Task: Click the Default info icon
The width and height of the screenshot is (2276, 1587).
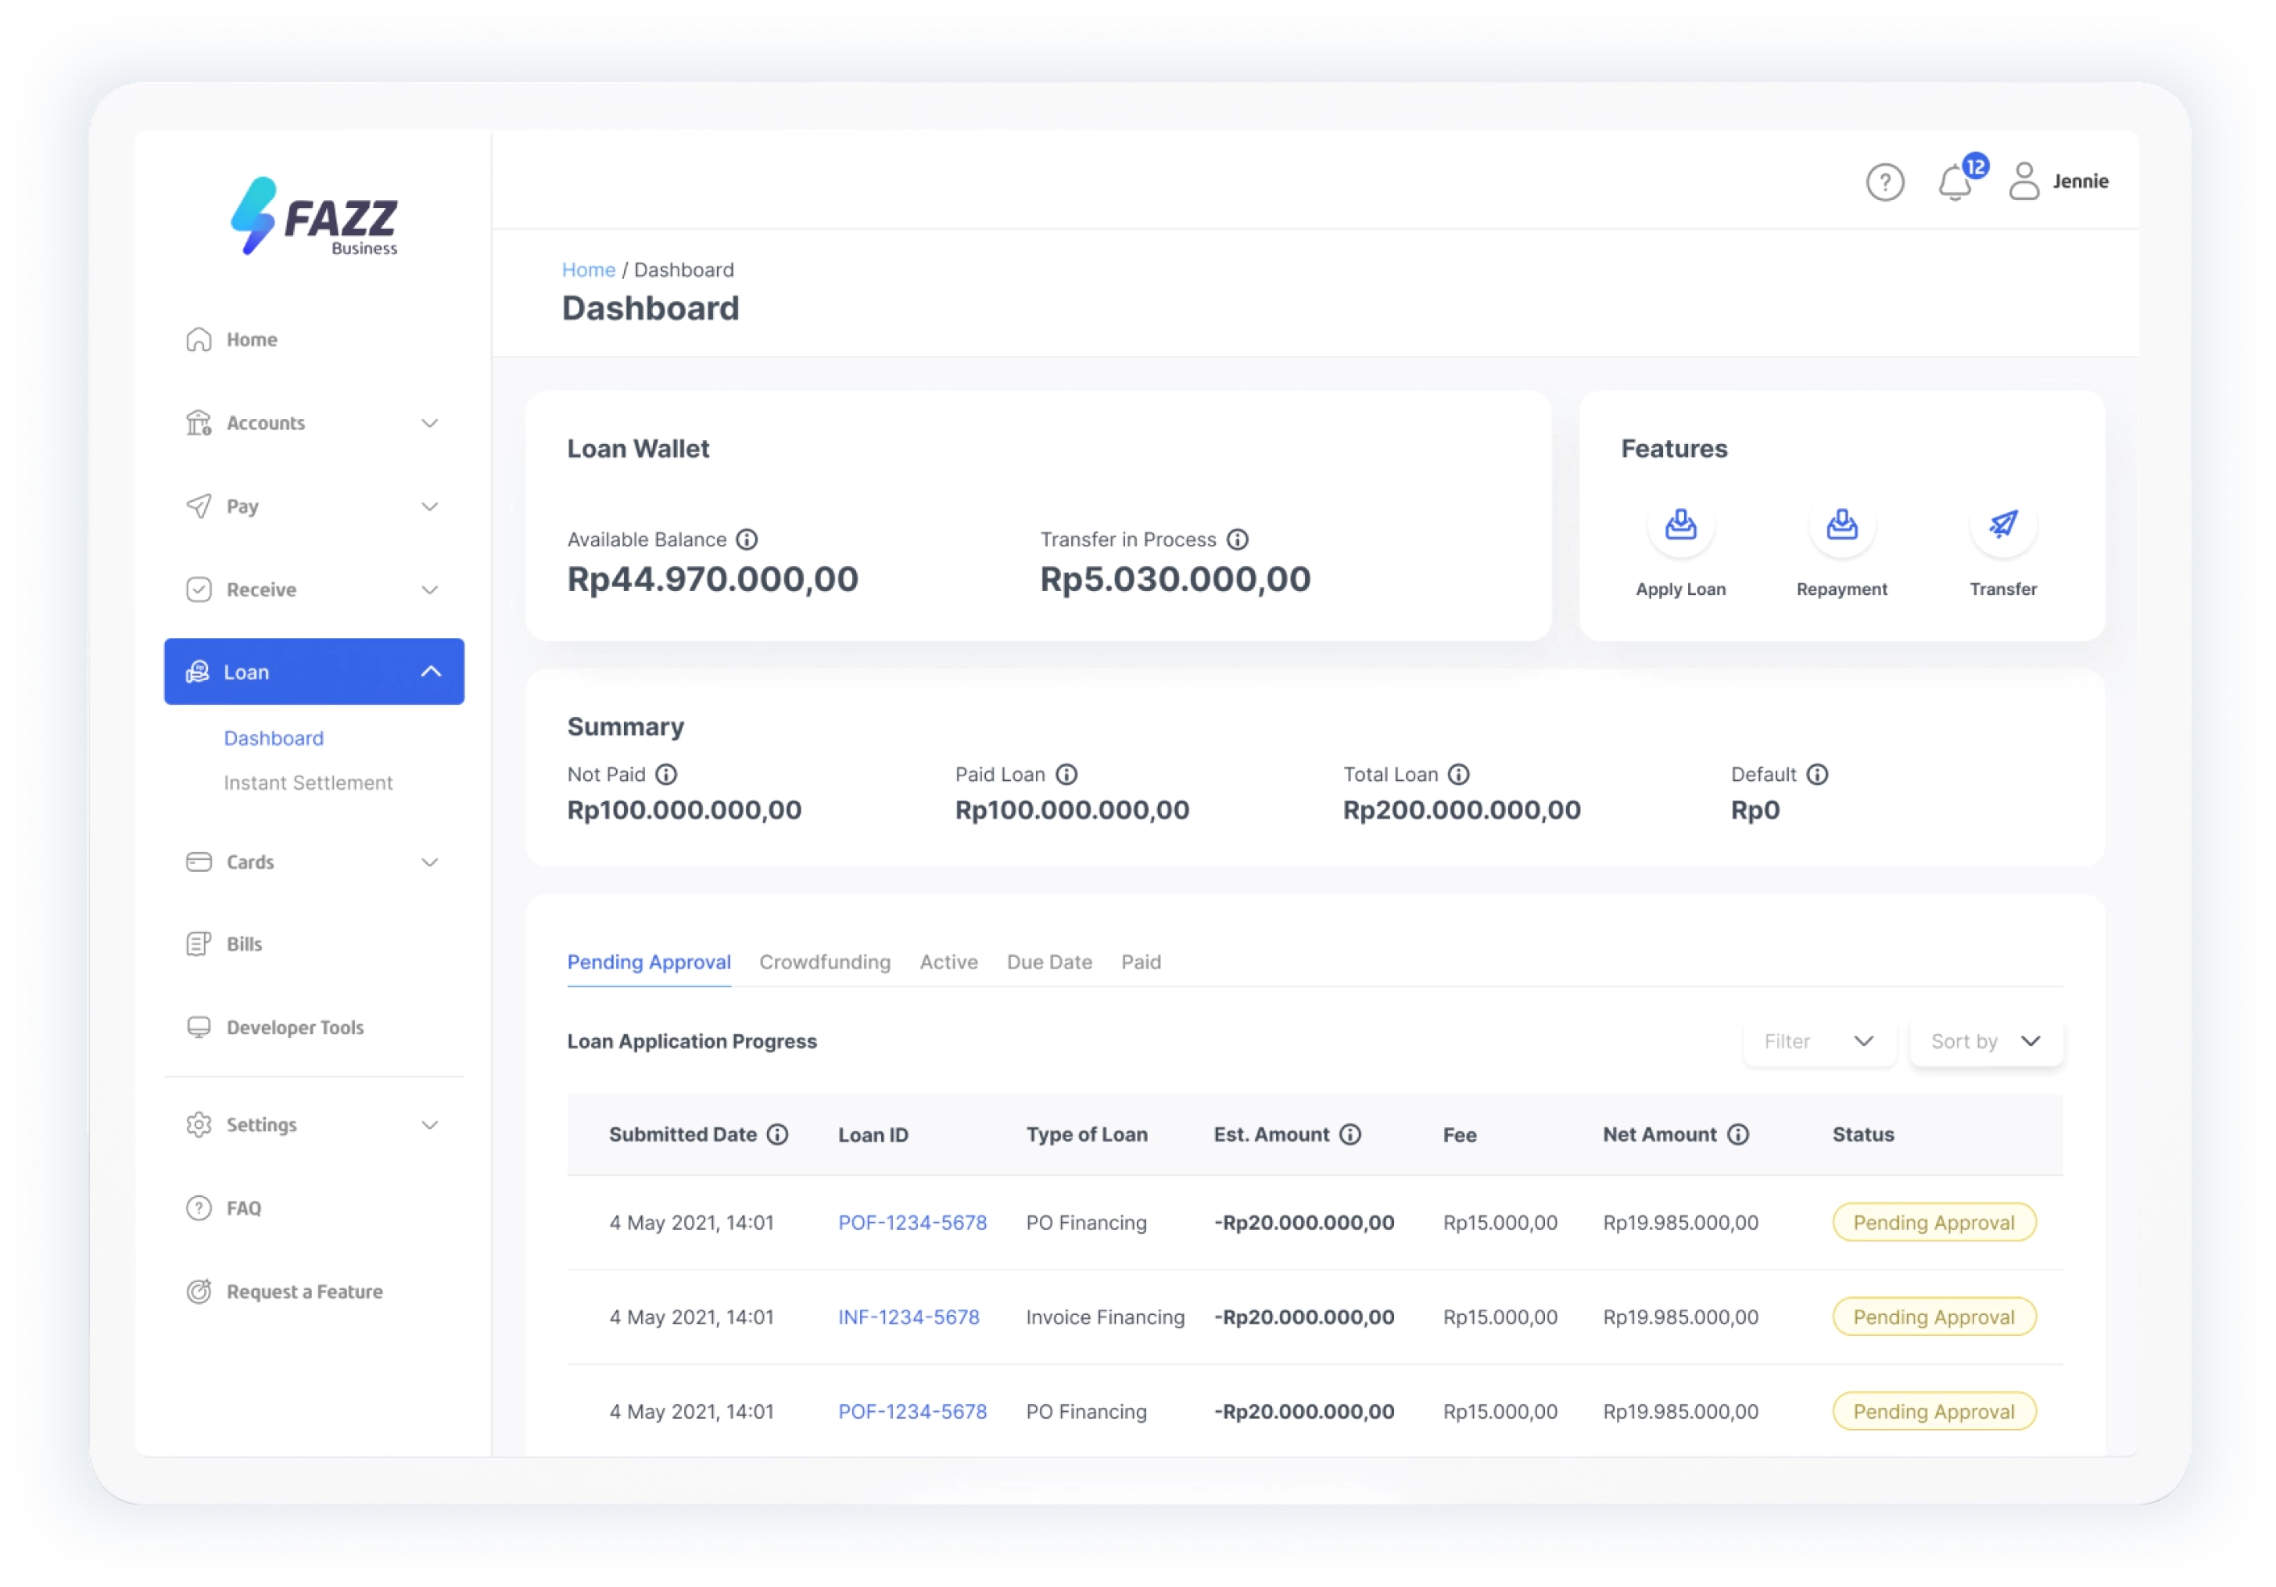Action: coord(1816,774)
